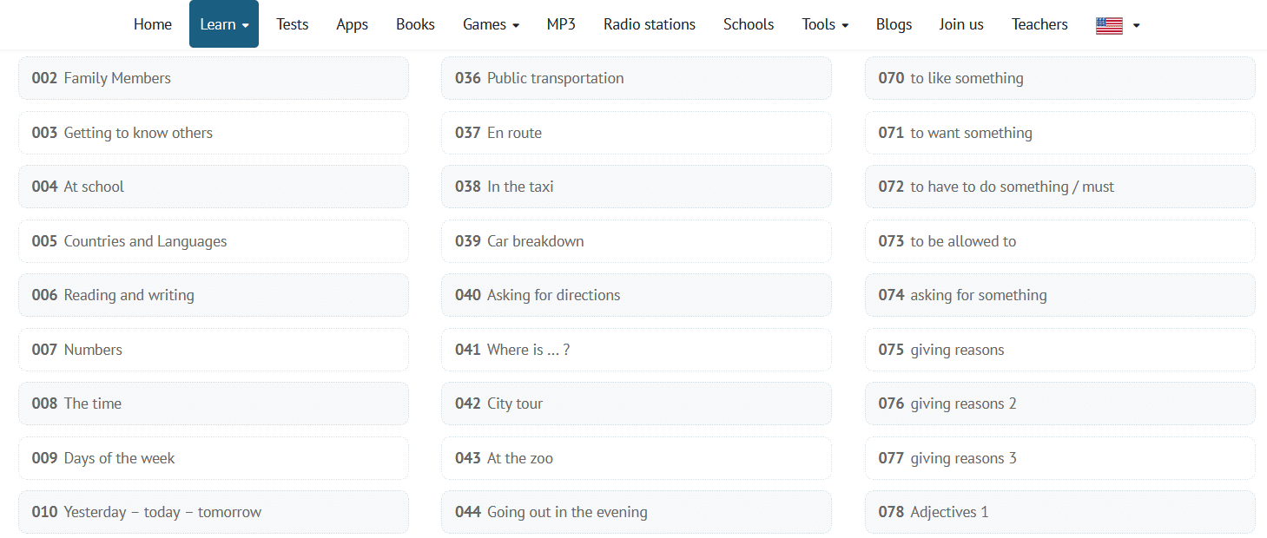
Task: Open the language selector caret
Action: coord(1136,25)
